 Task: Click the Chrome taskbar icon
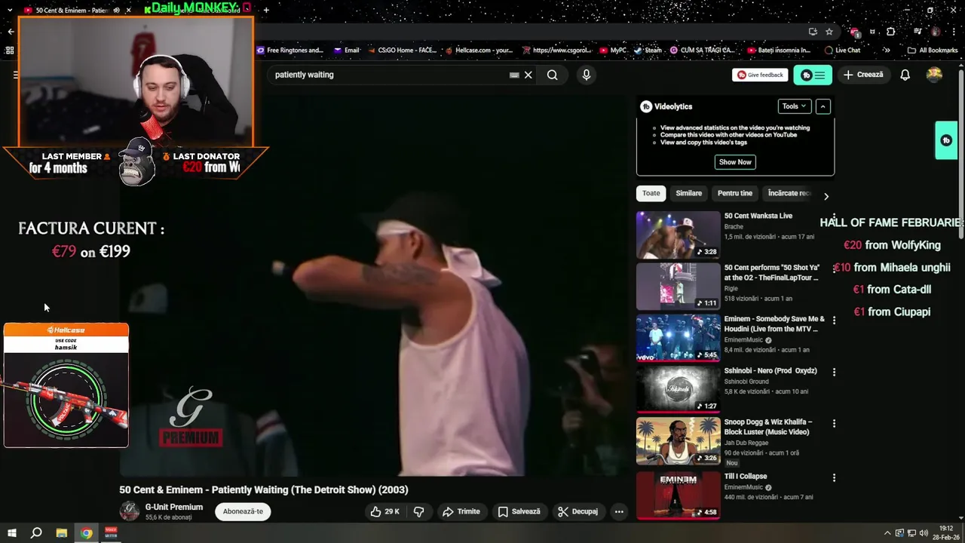point(87,533)
